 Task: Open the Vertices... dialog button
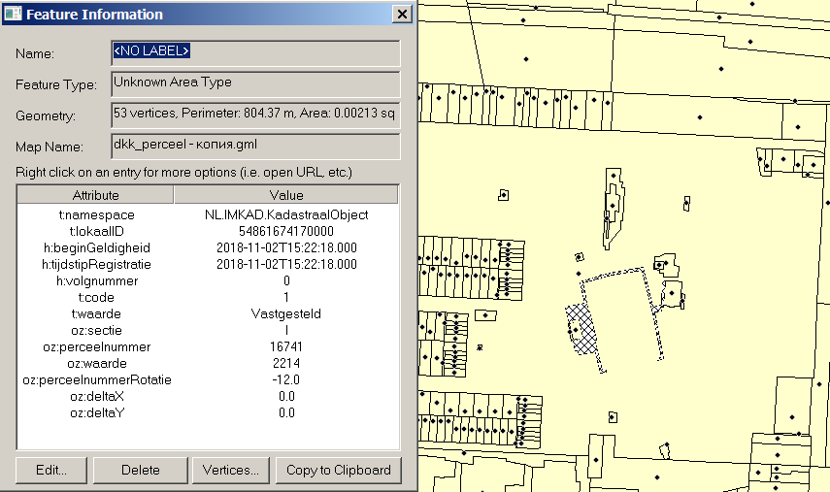pos(230,470)
